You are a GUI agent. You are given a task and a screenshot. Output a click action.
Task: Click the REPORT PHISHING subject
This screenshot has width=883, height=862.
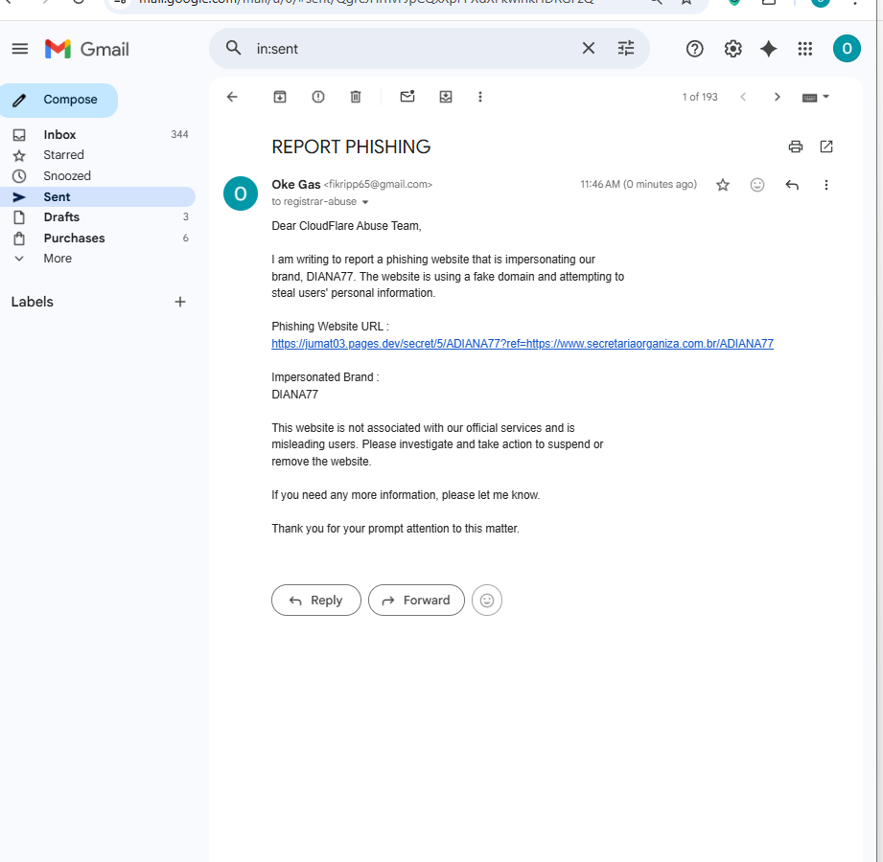point(351,147)
